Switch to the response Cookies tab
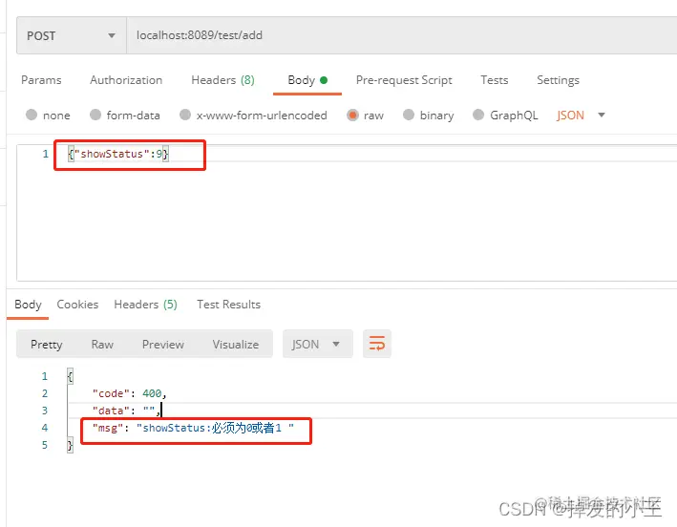The width and height of the screenshot is (677, 527). click(x=77, y=305)
